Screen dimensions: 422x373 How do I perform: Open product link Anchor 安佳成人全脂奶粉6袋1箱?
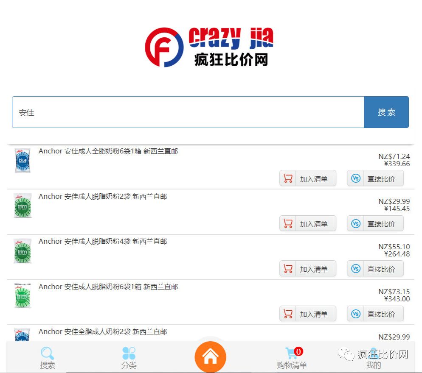108,151
